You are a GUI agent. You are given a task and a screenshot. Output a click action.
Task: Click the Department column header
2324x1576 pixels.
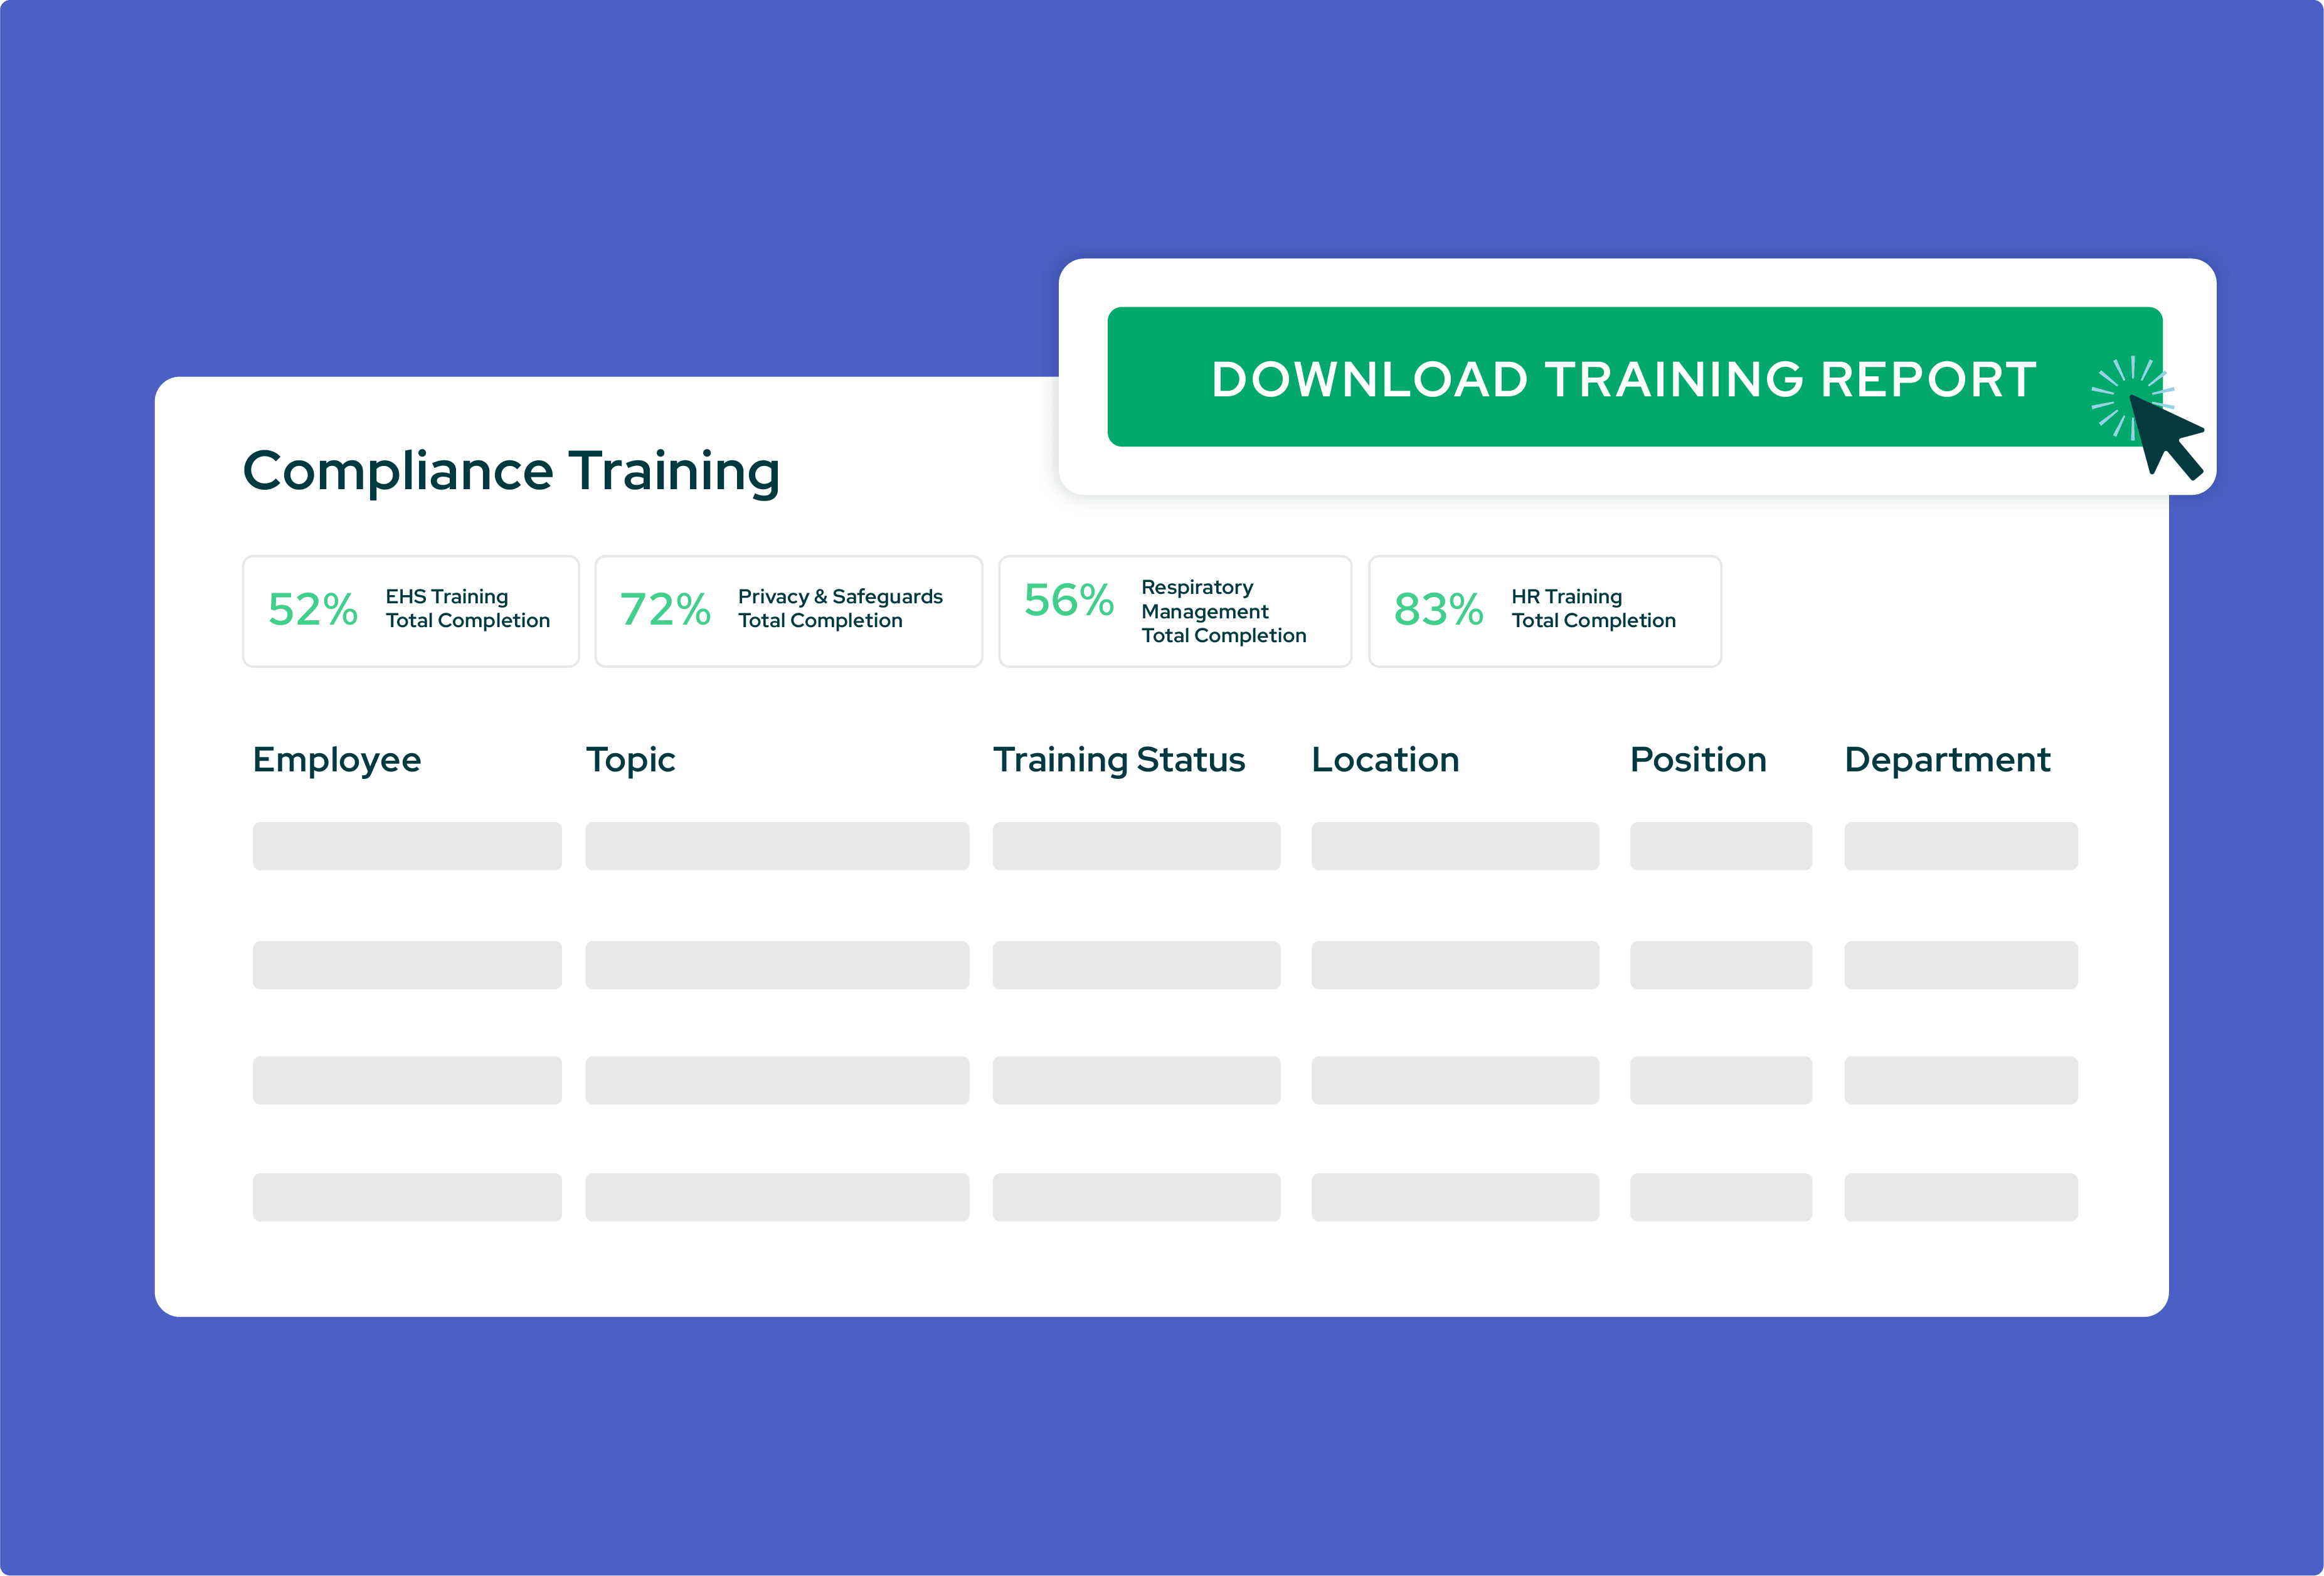pos(1947,761)
